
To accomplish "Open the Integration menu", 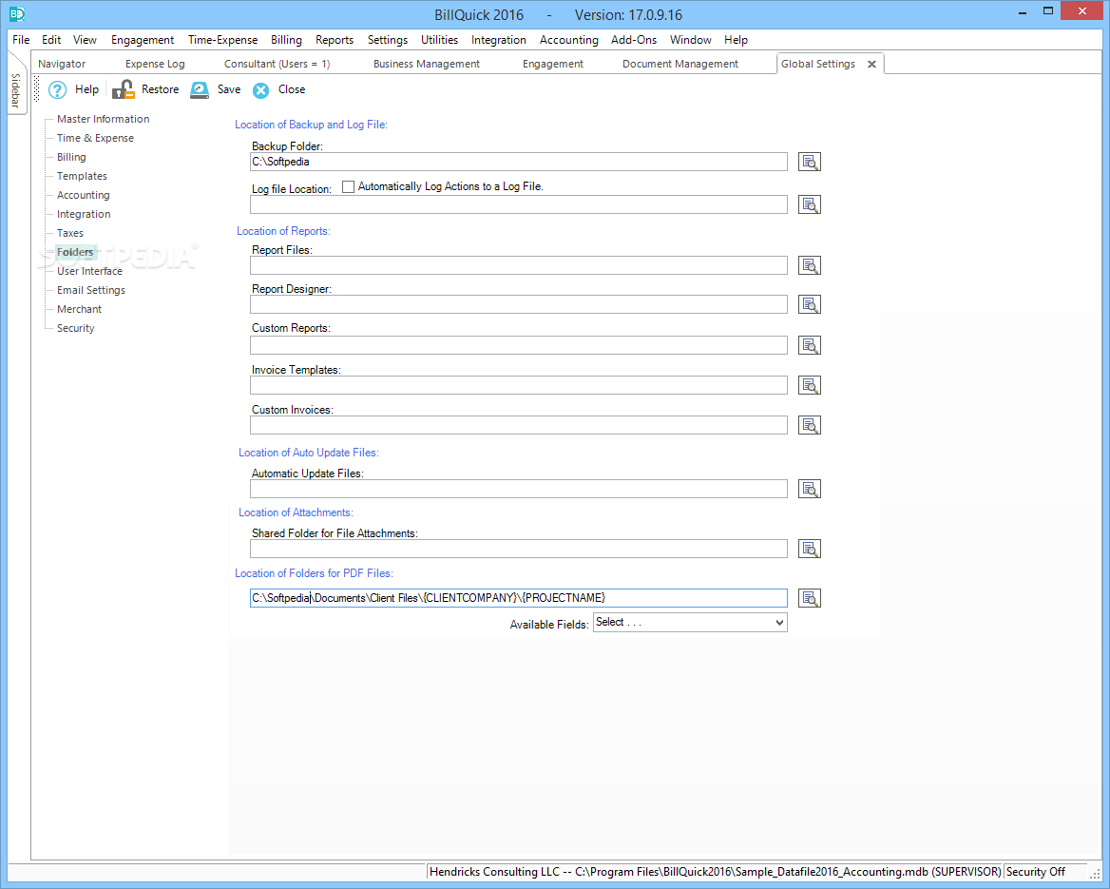I will 498,40.
